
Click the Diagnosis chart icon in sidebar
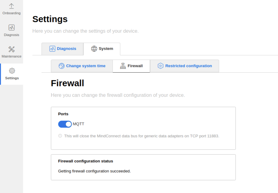(x=12, y=27)
